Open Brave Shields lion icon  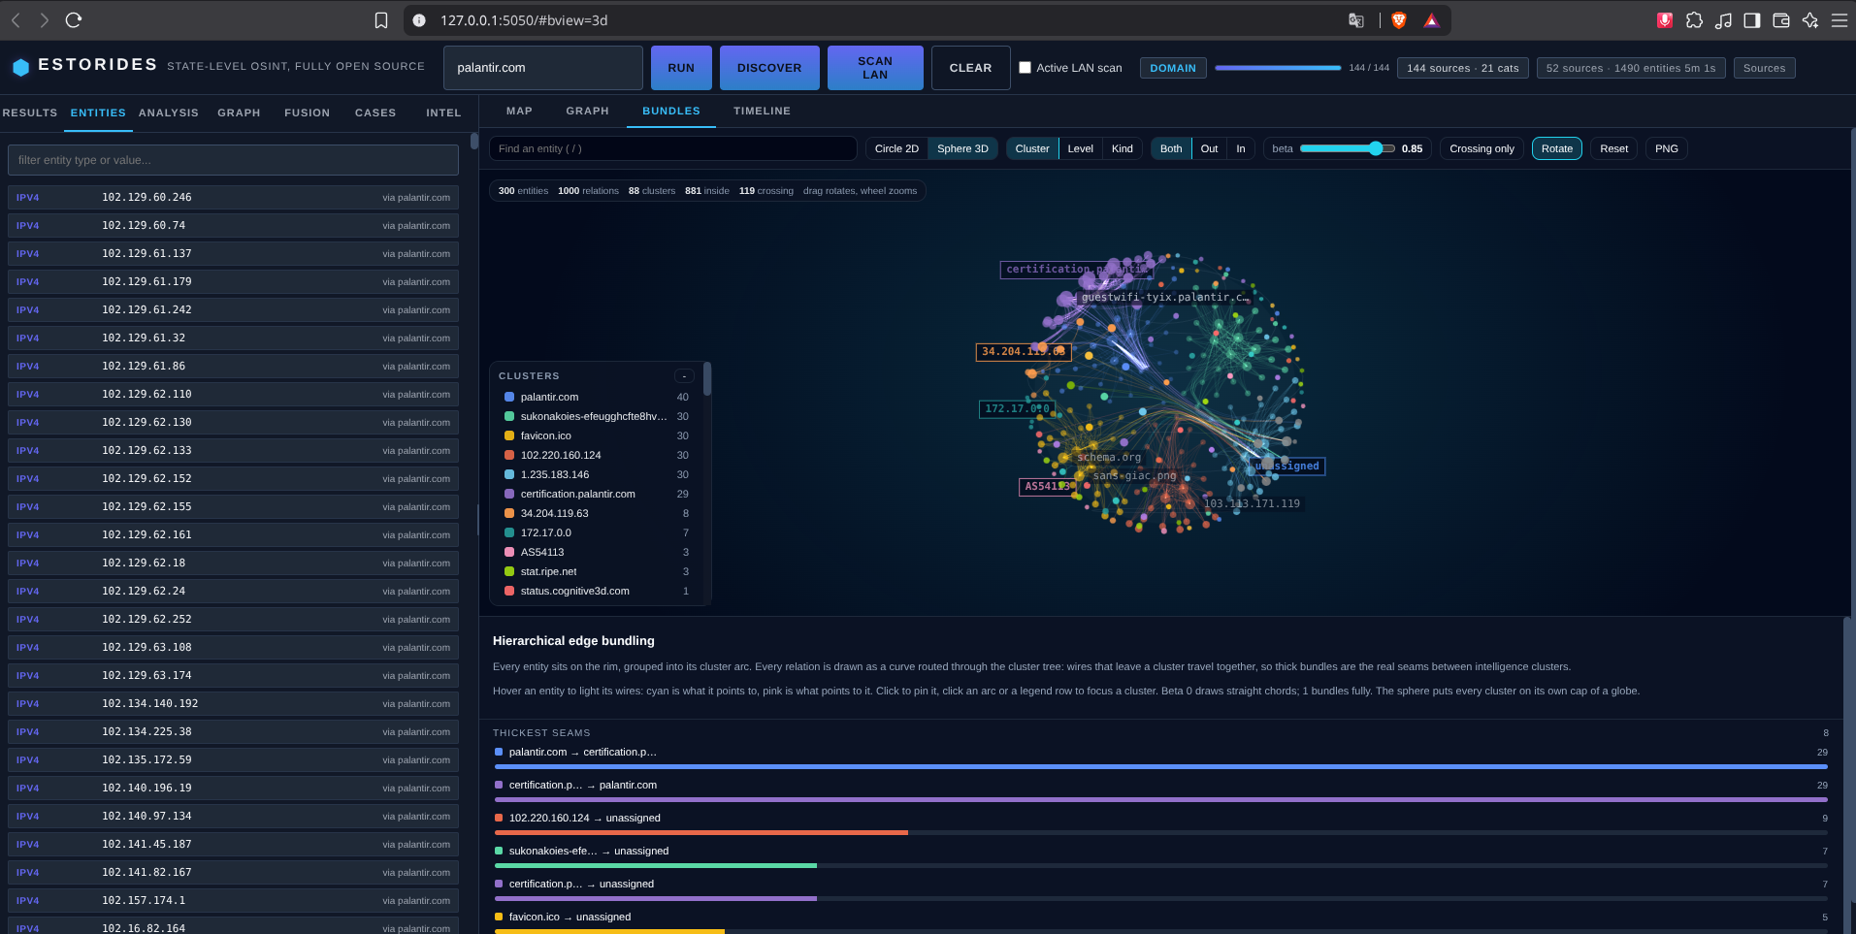1398,20
